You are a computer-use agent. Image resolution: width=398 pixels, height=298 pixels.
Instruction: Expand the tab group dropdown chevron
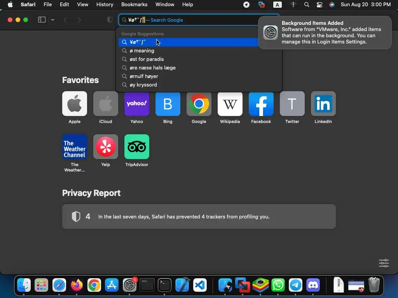(x=52, y=20)
